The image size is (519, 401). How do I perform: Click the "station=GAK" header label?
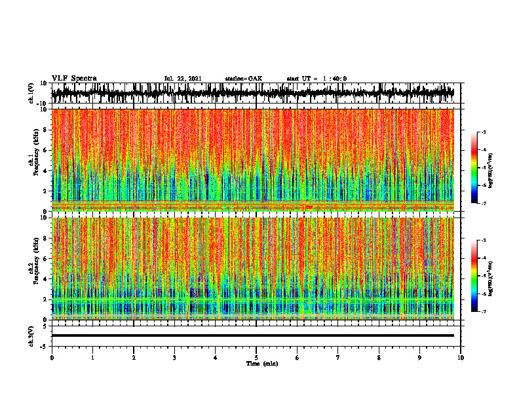point(244,79)
